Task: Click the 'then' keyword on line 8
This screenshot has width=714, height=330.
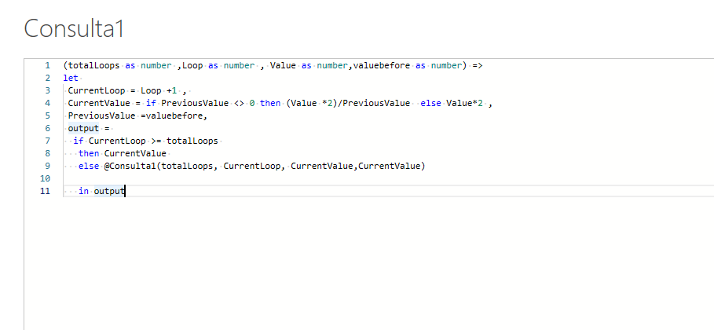Action: tap(88, 153)
